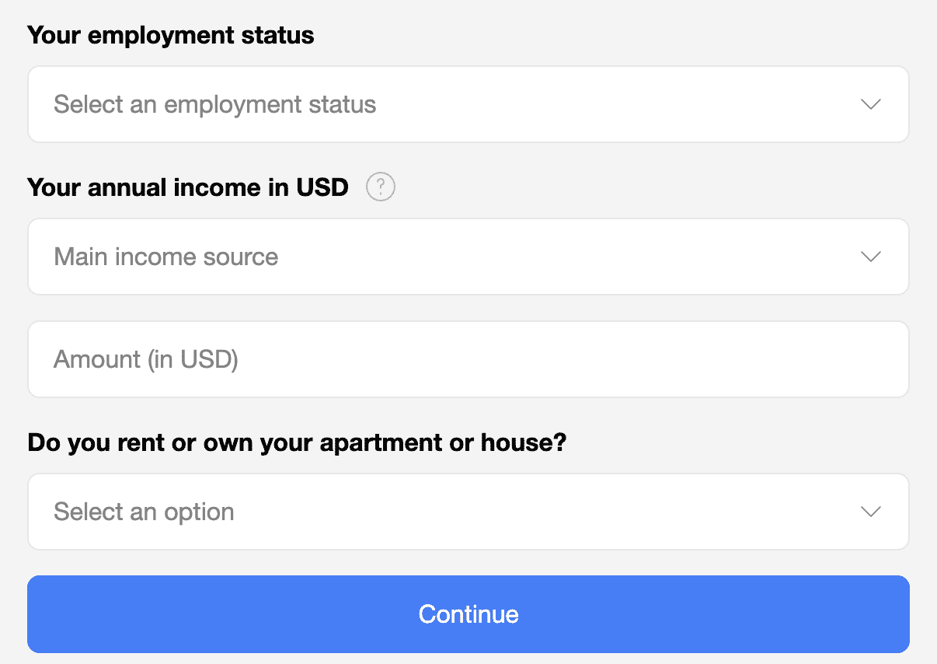Open the rent or own dropdown
Image resolution: width=937 pixels, height=664 pixels.
468,512
